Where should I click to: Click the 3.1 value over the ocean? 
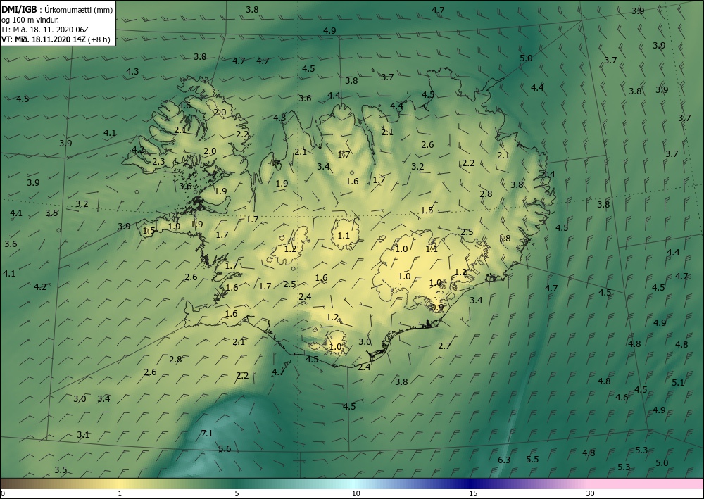[83, 434]
